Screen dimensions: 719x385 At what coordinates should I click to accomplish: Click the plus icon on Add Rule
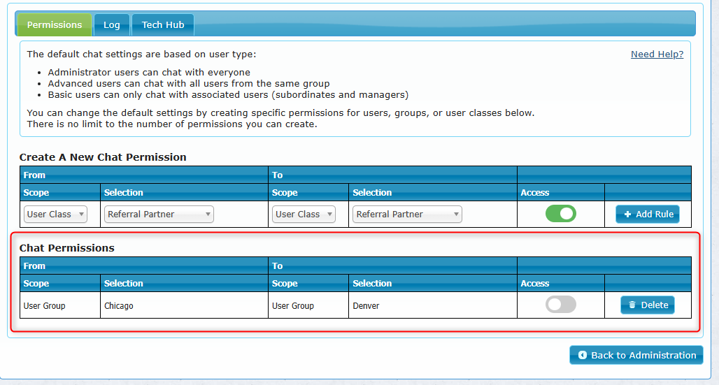627,215
